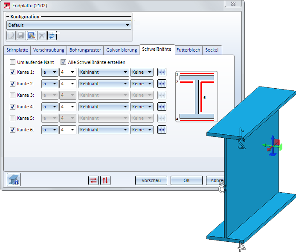This screenshot has width=296, height=252.
Task: Click the save-as configuration icon
Action: [32, 35]
